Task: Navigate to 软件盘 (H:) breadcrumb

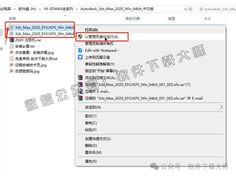Action: pyautogui.click(x=27, y=9)
